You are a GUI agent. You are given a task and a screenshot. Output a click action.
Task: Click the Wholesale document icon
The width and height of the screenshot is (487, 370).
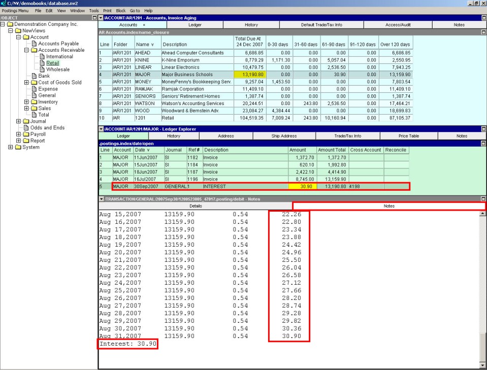pyautogui.click(x=42, y=70)
